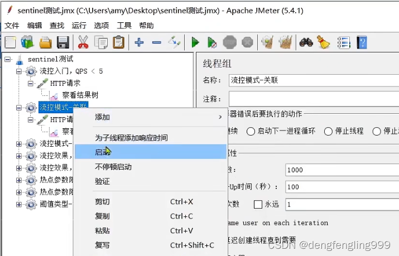Click gear icon of 阈值类型 thread group

(x=31, y=204)
